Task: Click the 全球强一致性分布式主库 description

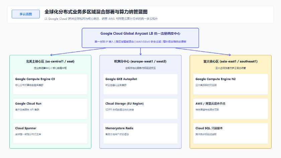Action: [x=28, y=134]
